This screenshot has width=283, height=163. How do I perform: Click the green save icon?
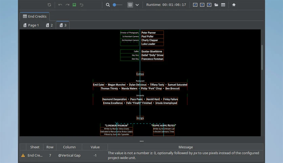(74, 5)
